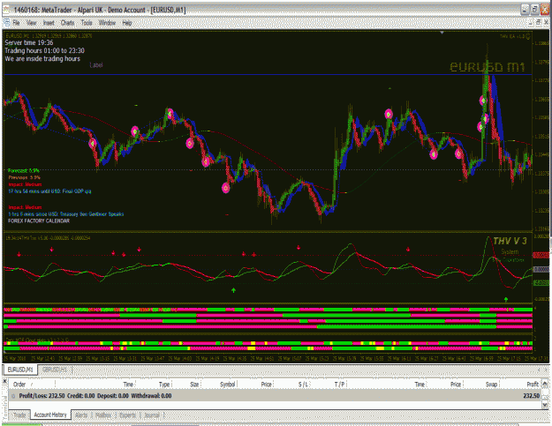Viewport: 552px width, 426px height.
Task: Open the Help menu
Action: click(127, 23)
